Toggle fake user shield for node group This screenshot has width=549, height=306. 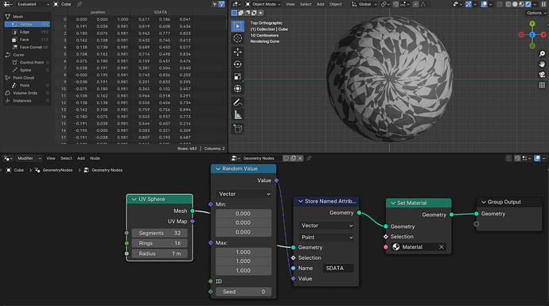pyautogui.click(x=286, y=158)
